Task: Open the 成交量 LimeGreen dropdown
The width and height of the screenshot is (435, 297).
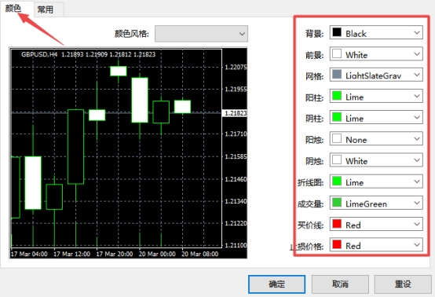Action: tap(376, 203)
